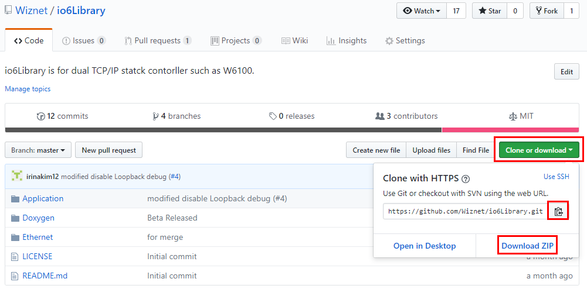
Task: Toggle the Clone or download dropdown
Action: tap(539, 150)
